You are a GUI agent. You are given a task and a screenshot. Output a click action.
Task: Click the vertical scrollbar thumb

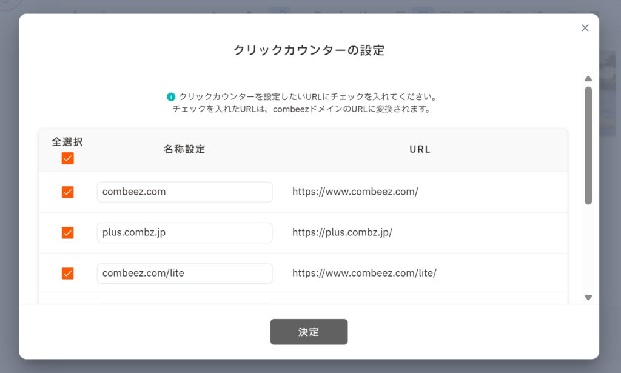(x=588, y=146)
